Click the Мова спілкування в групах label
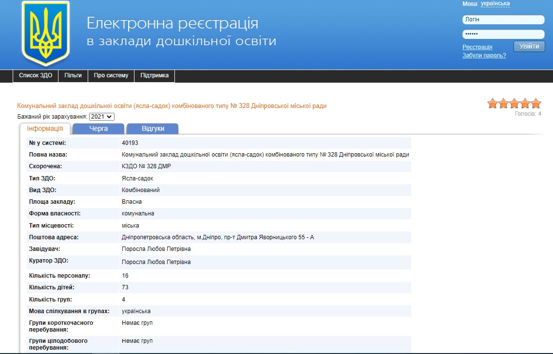 point(69,311)
